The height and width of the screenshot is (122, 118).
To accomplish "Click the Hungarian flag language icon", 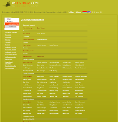I will [x=84, y=12].
